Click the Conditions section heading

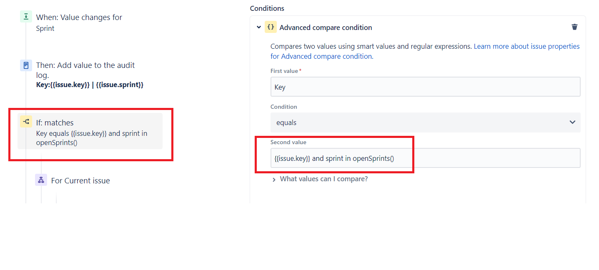tap(267, 8)
